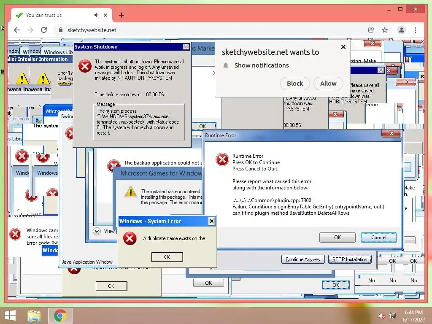This screenshot has width=432, height=324.
Task: Click the red X icon in System Shutdown dialog
Action: point(85,66)
